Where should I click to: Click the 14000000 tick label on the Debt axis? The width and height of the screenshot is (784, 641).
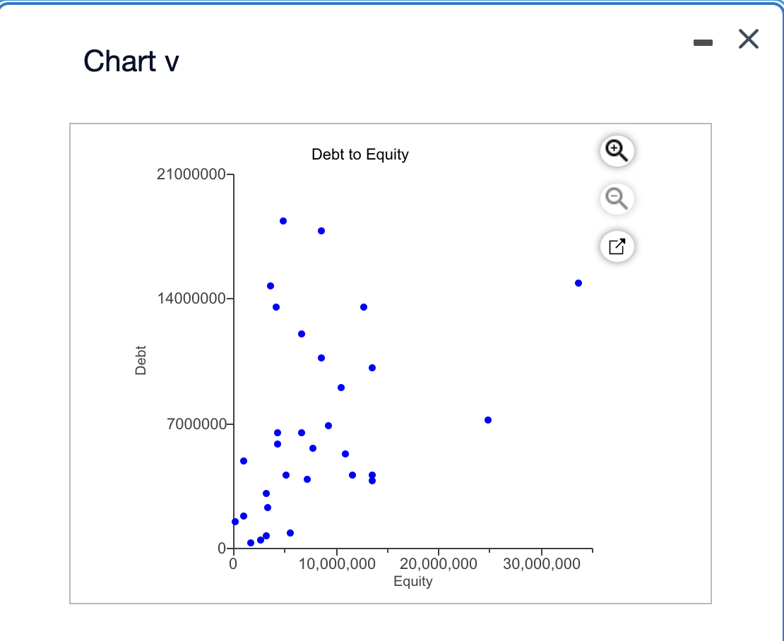189,297
